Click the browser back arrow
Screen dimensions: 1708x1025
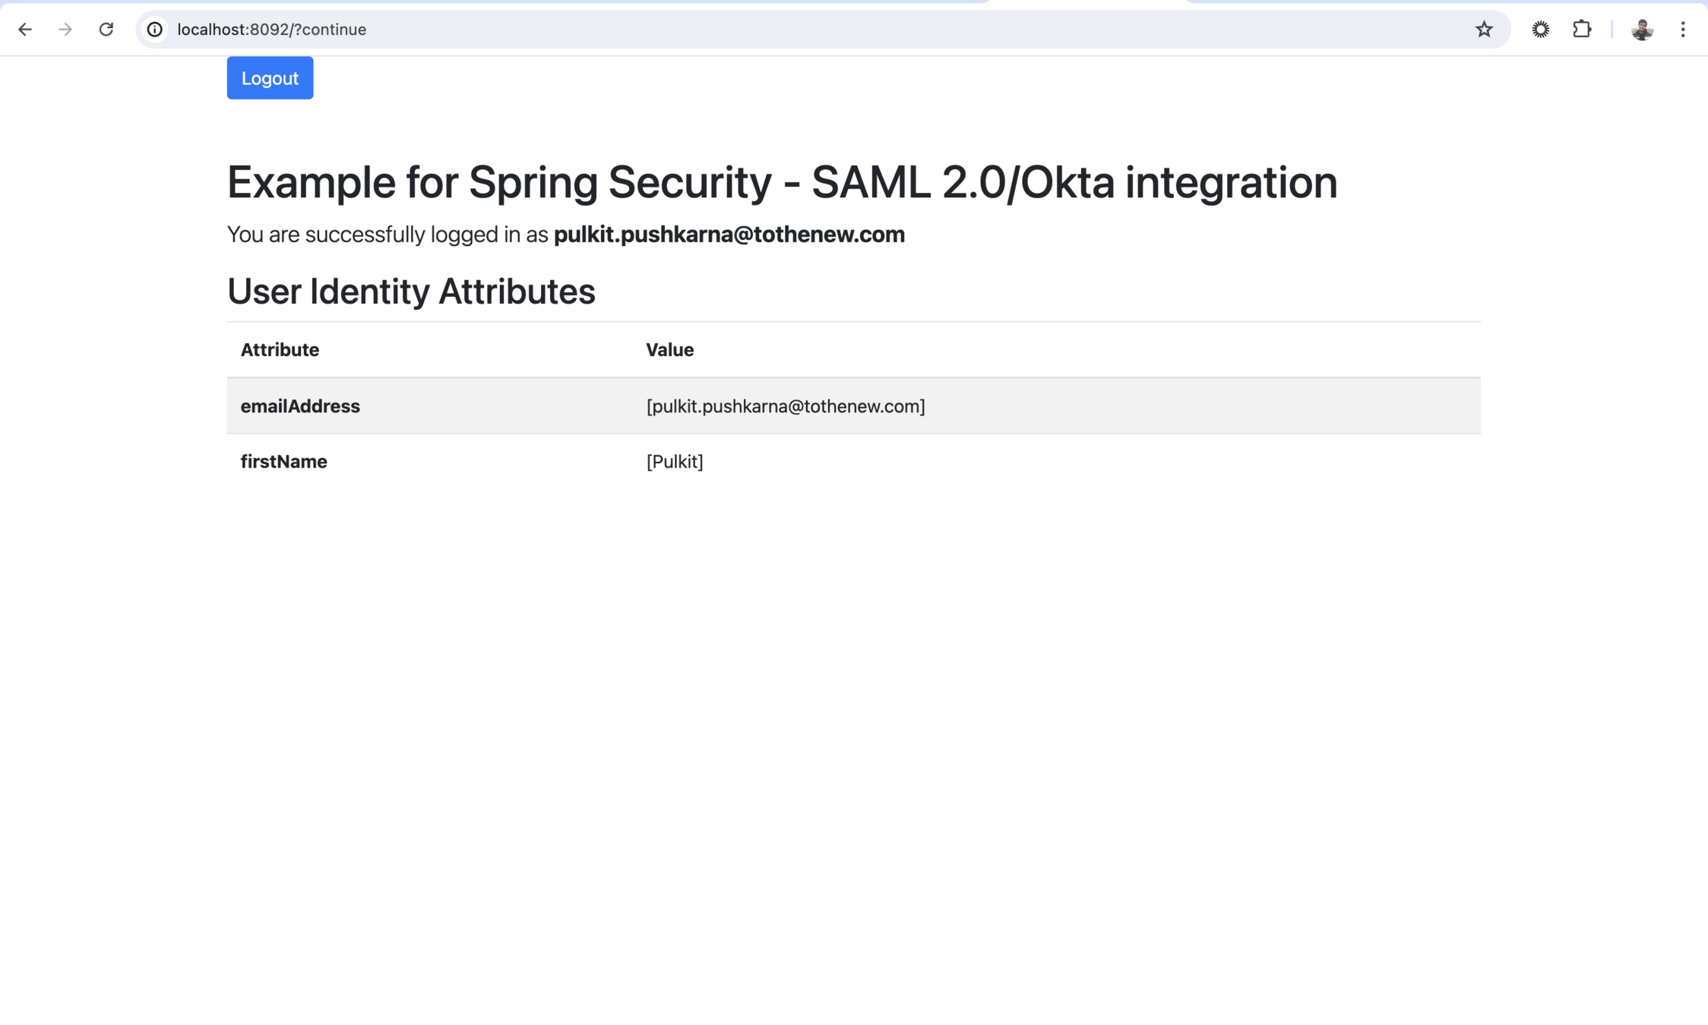tap(25, 30)
